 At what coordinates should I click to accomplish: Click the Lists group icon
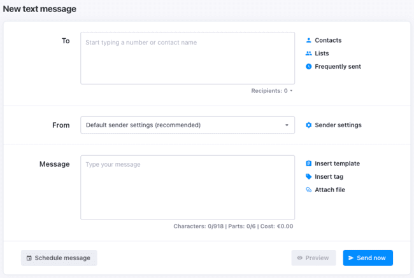pyautogui.click(x=308, y=53)
